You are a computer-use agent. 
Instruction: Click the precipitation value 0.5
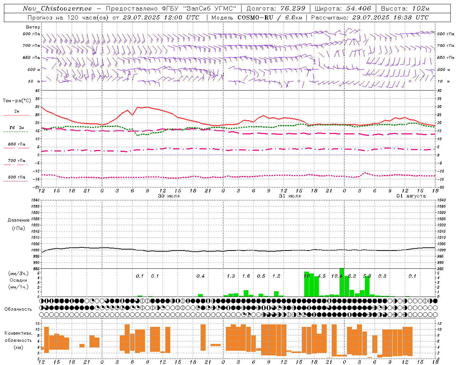click(x=261, y=276)
